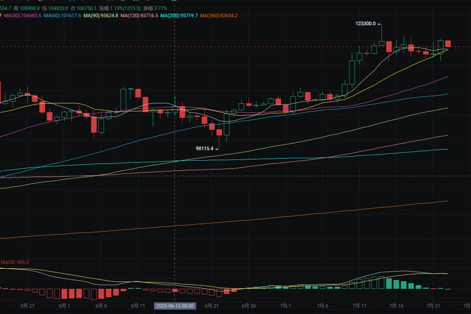The image size is (471, 314).
Task: Click the 高 108900.0 high price value
Action: click(26, 8)
